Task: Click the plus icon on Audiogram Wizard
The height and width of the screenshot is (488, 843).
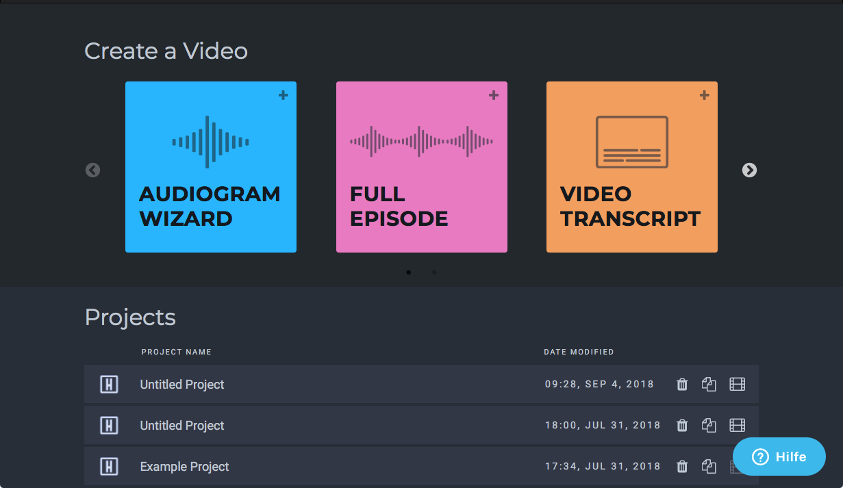Action: tap(283, 96)
